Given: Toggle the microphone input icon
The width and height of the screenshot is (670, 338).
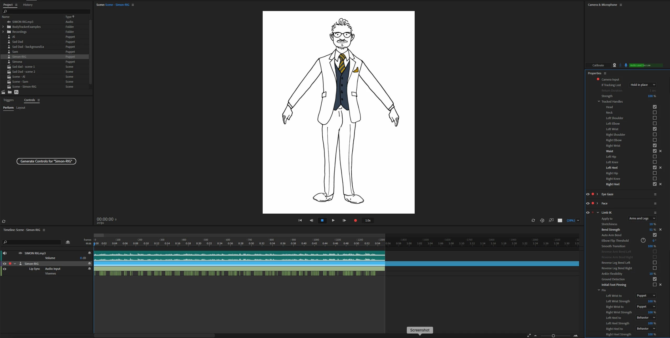Looking at the screenshot, I should pyautogui.click(x=626, y=65).
